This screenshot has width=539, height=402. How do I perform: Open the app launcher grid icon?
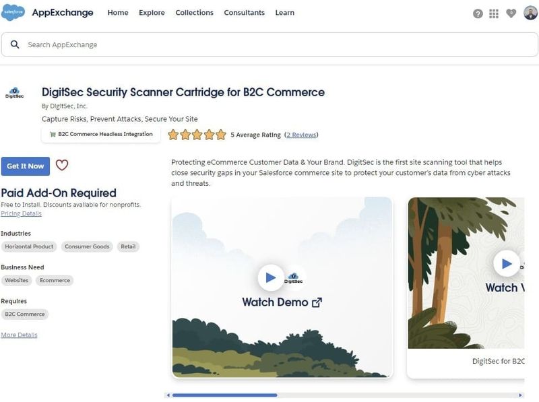494,13
